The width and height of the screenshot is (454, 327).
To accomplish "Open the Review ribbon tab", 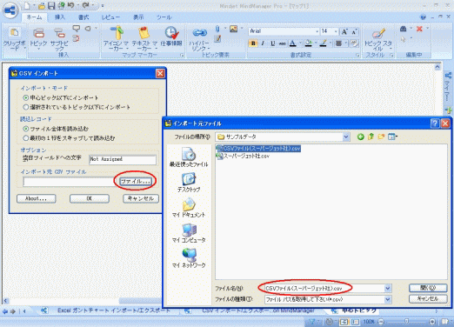I will tap(110, 17).
